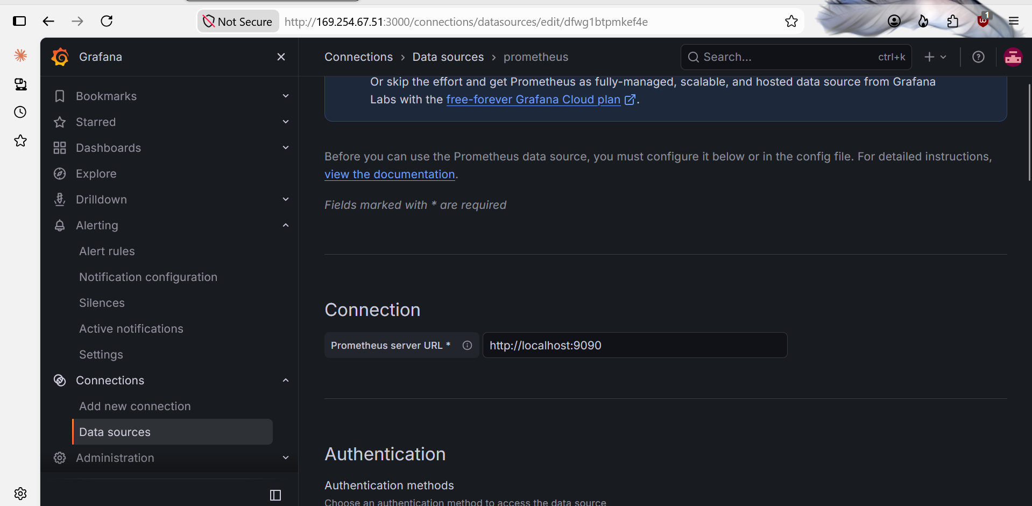
Task: Toggle the browser sidebar panel icon
Action: point(19,21)
